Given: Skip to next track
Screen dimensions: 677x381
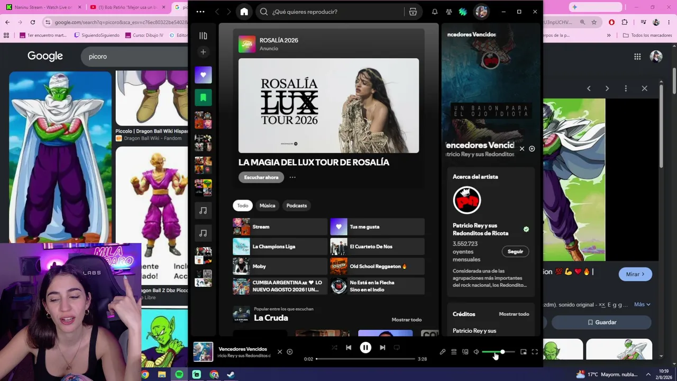Looking at the screenshot, I should pos(382,348).
